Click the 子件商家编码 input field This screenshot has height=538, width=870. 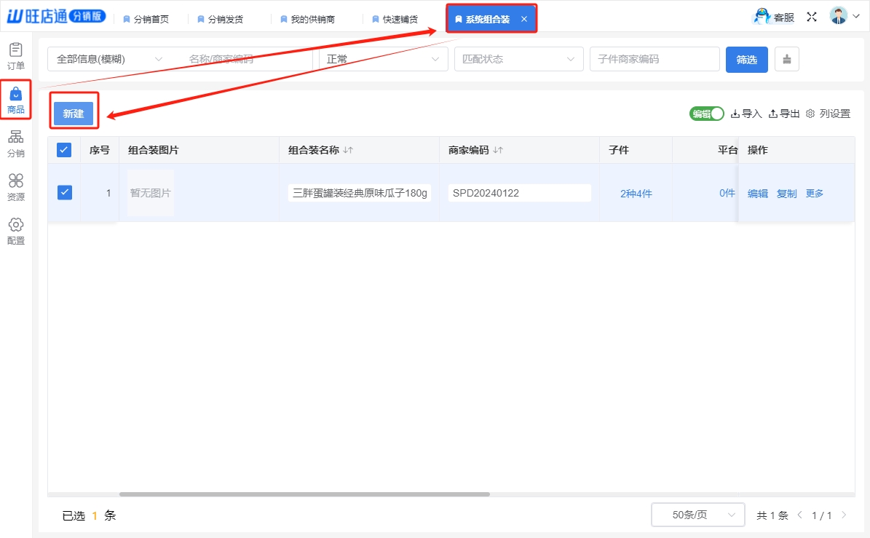654,60
